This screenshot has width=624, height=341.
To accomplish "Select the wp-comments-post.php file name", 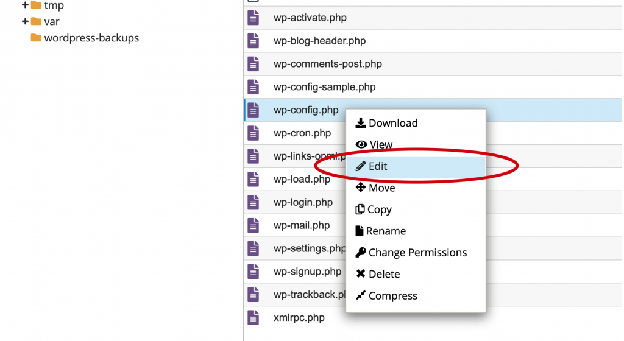I will click(327, 63).
